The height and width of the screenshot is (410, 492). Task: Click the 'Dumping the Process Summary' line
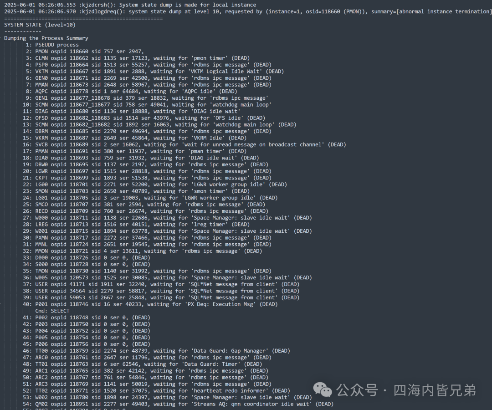point(46,38)
